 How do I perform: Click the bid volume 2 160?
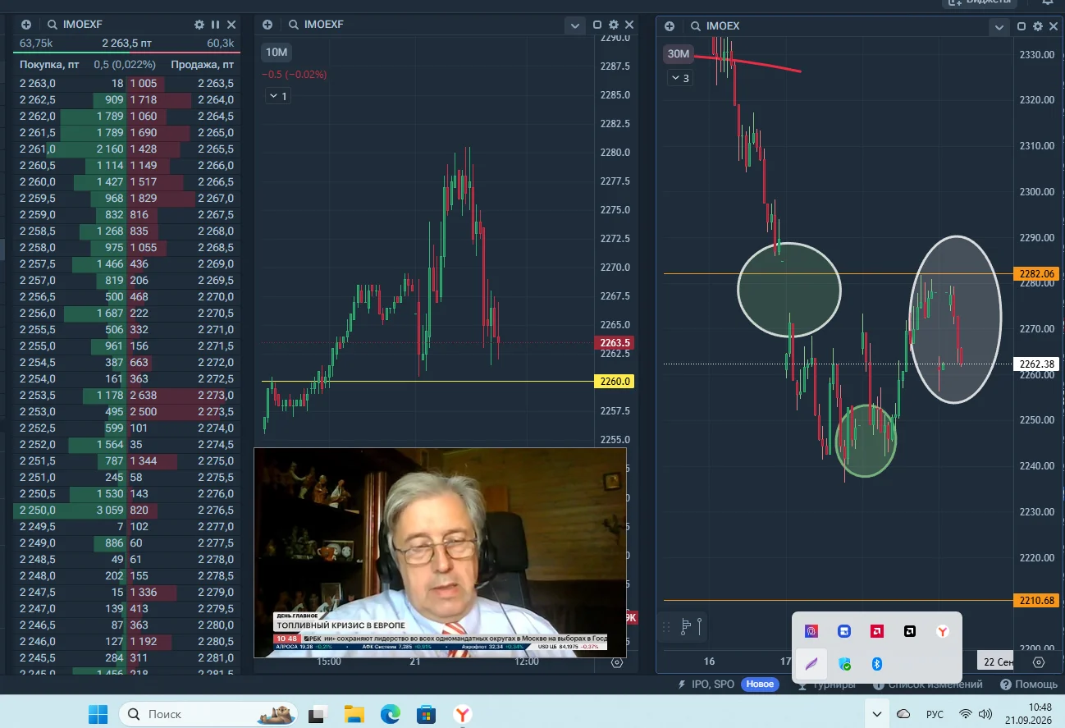(x=110, y=149)
